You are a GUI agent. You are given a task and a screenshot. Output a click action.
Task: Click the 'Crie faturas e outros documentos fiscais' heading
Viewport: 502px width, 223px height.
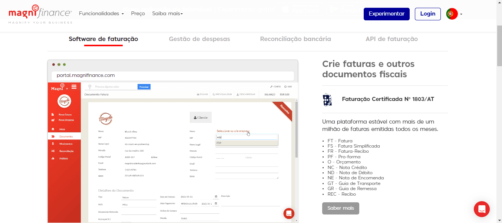tap(369, 69)
